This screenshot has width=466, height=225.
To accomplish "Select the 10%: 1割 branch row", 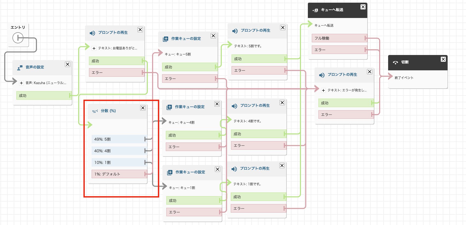I will (x=119, y=162).
